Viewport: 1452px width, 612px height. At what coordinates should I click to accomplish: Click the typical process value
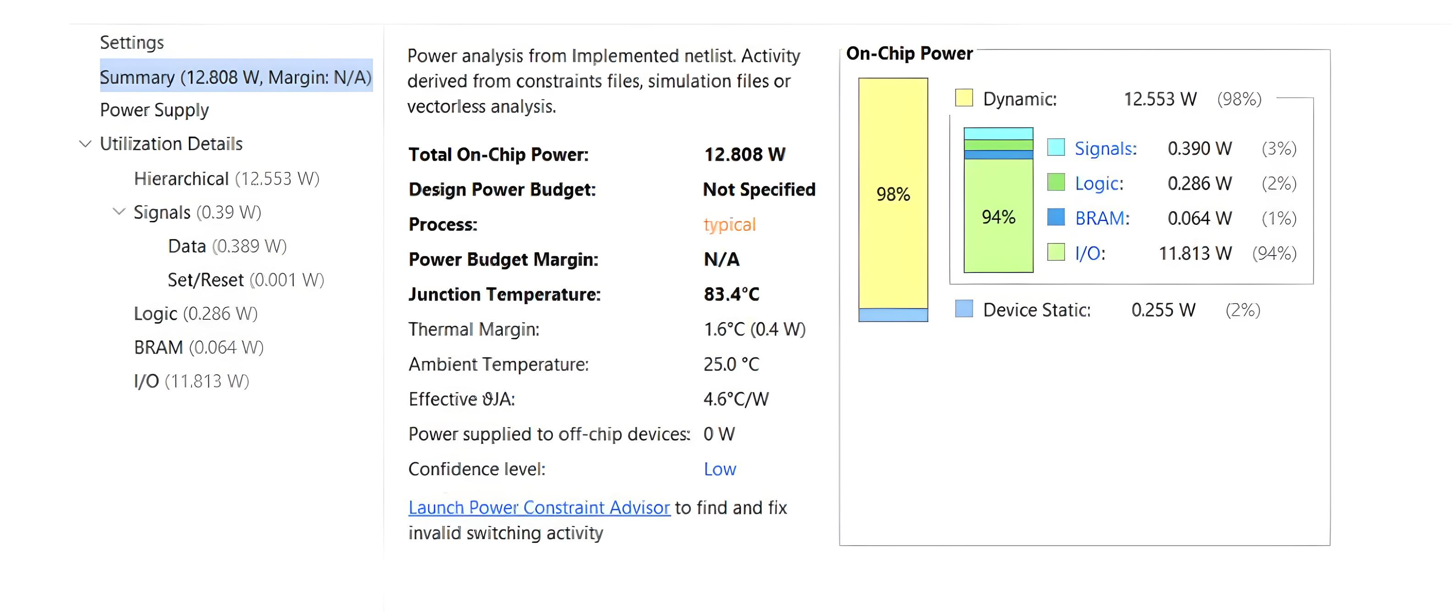(729, 224)
